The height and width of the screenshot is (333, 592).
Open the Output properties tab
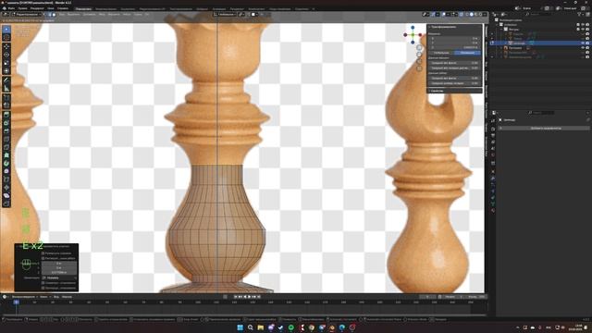pos(493,136)
